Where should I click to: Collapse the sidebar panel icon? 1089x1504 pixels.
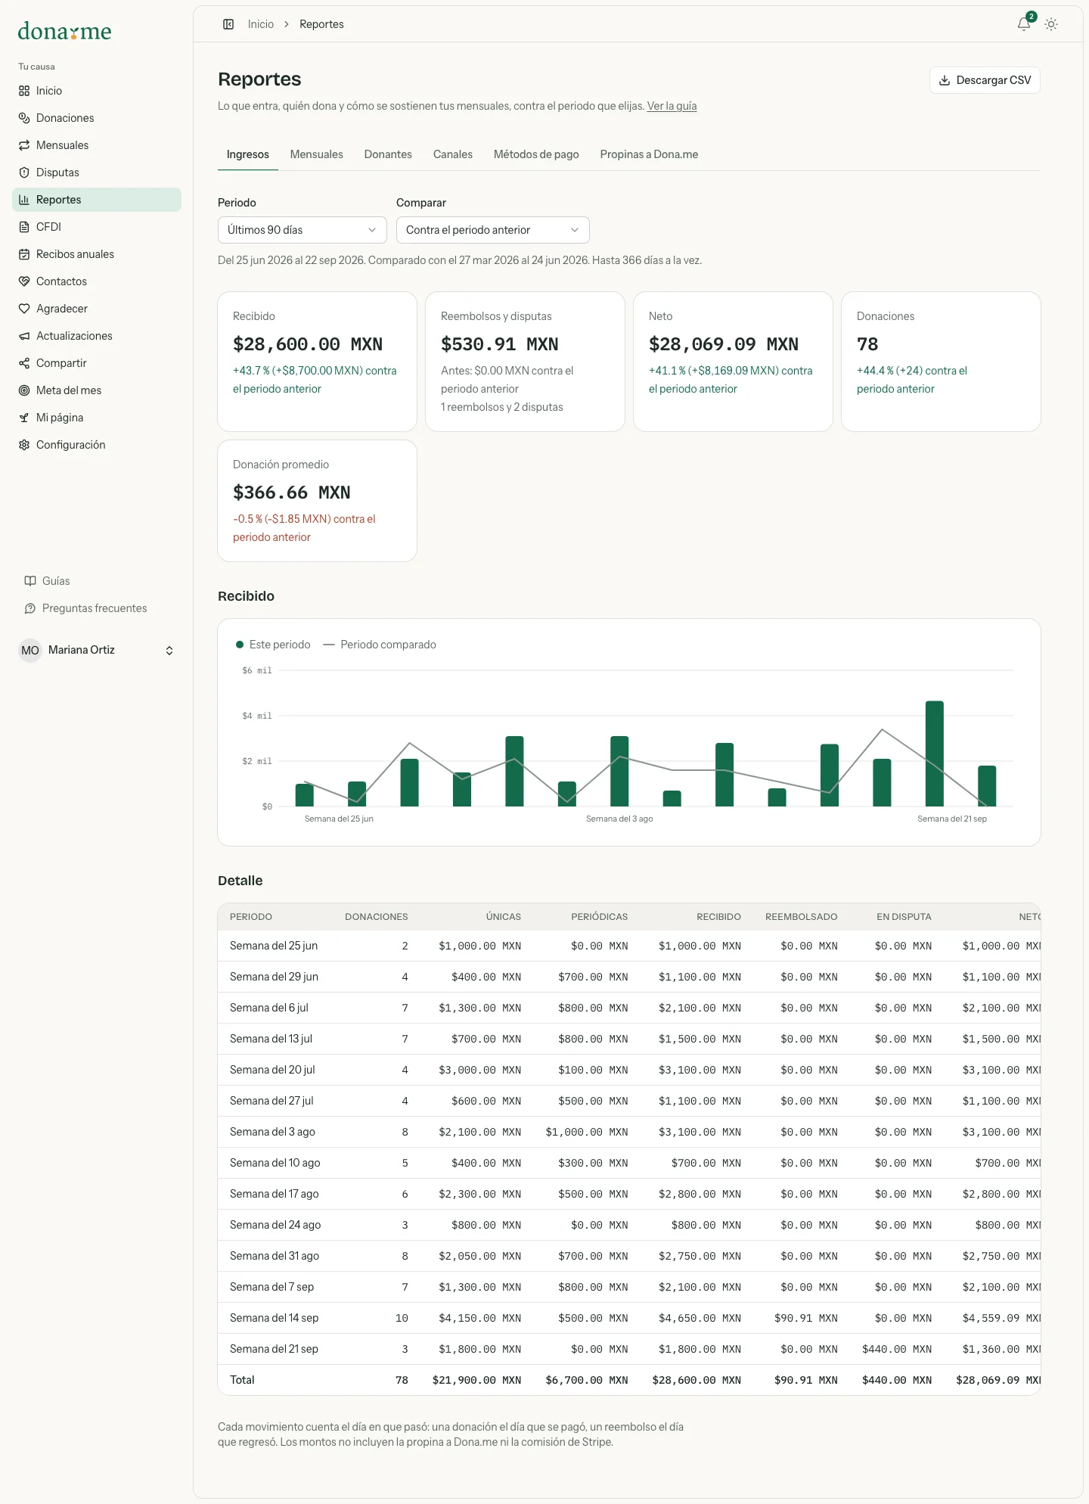228,24
